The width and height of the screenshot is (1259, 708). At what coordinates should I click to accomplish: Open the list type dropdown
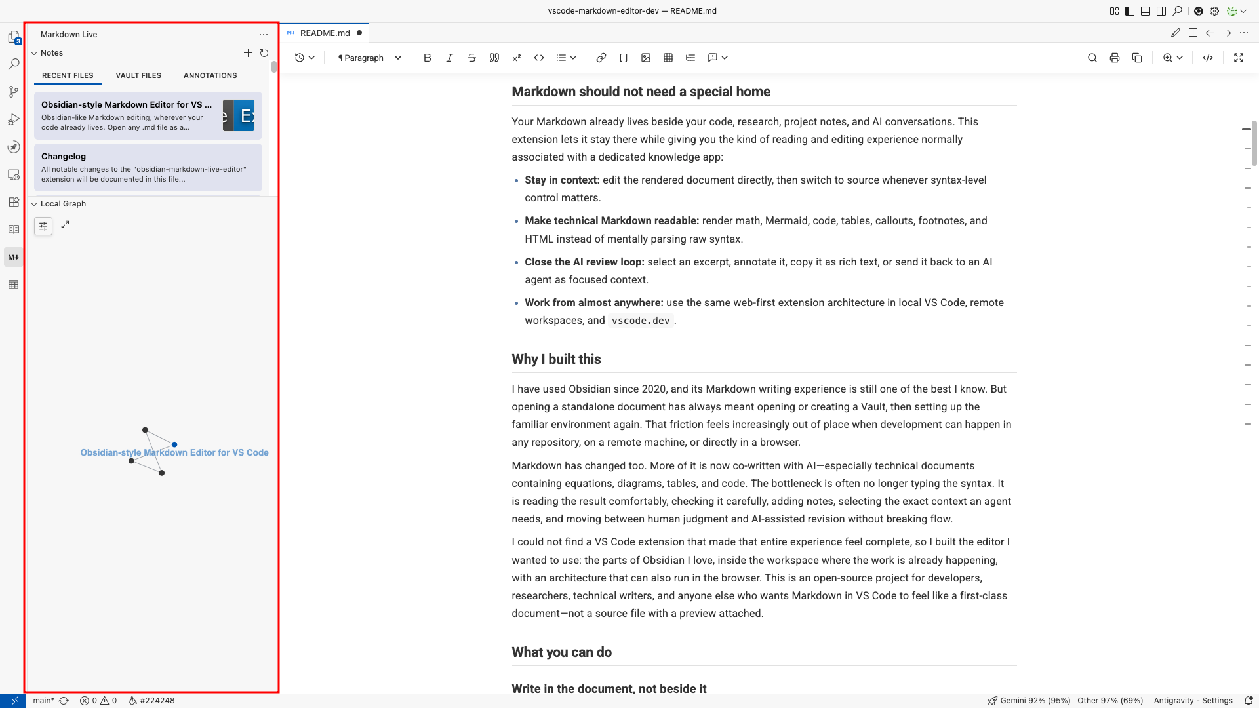(566, 58)
